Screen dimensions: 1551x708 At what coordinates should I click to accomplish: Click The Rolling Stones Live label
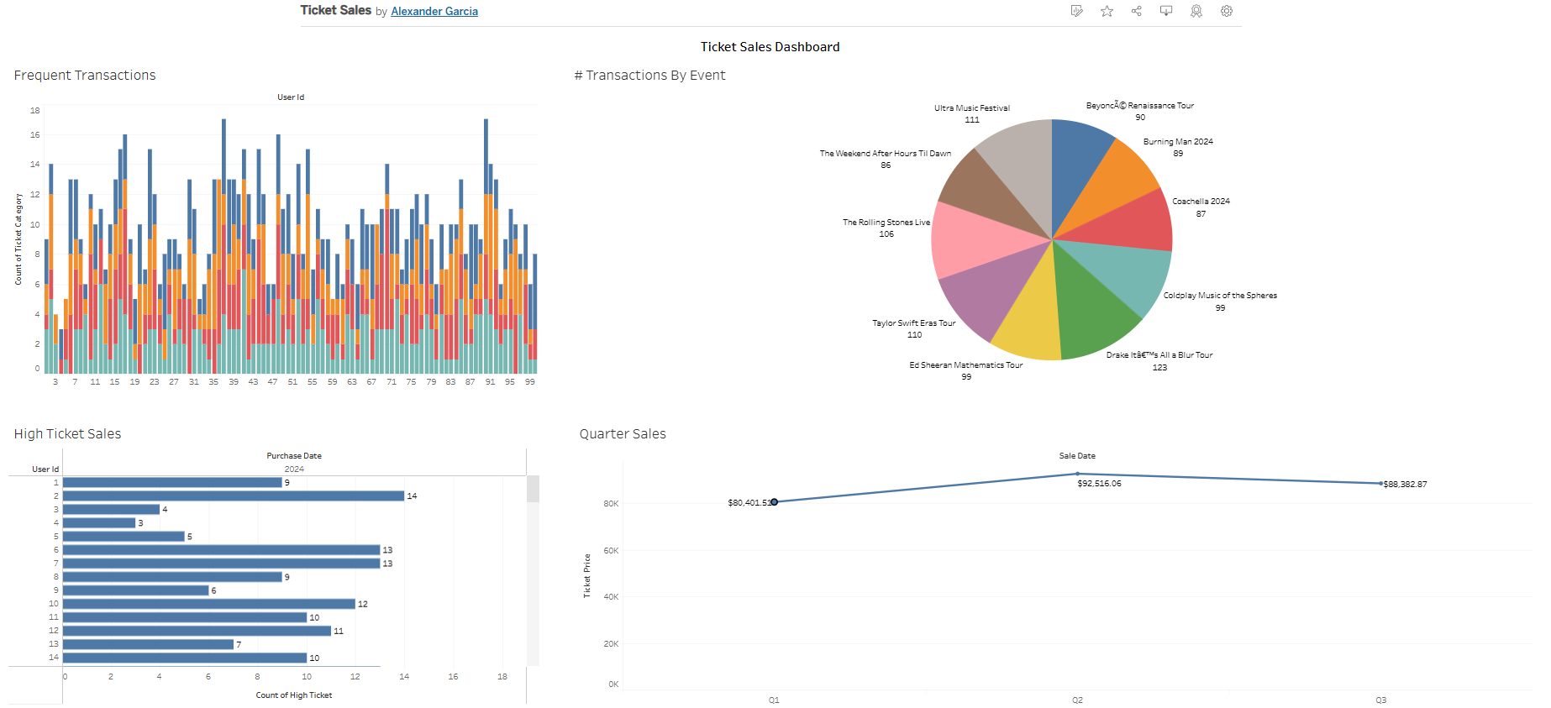pyautogui.click(x=886, y=223)
